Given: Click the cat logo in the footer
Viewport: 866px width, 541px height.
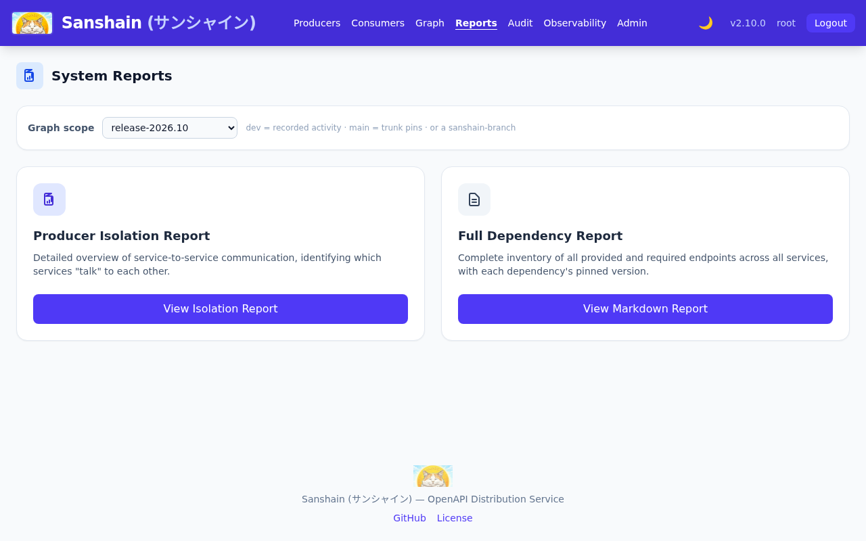Looking at the screenshot, I should click(x=433, y=476).
